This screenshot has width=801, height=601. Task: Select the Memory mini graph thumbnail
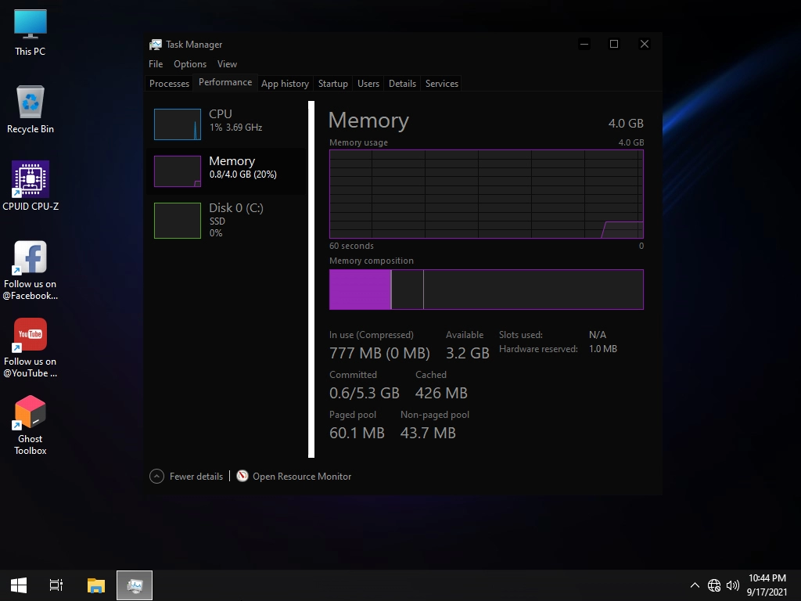point(178,171)
